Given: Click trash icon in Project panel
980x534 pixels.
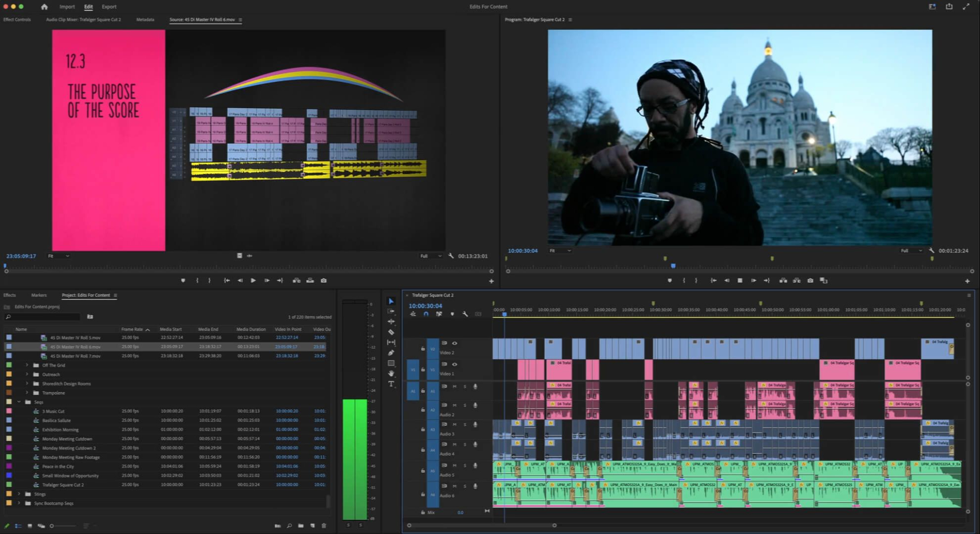Looking at the screenshot, I should [x=324, y=525].
